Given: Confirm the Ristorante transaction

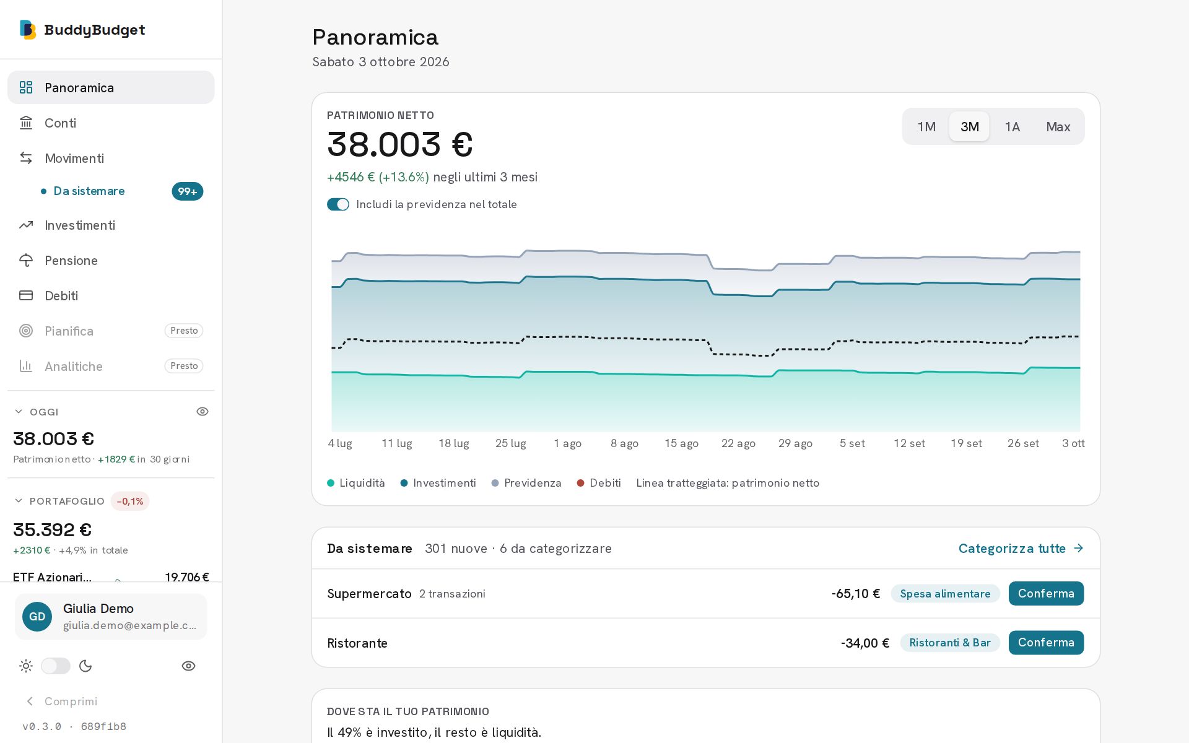Looking at the screenshot, I should 1046,643.
